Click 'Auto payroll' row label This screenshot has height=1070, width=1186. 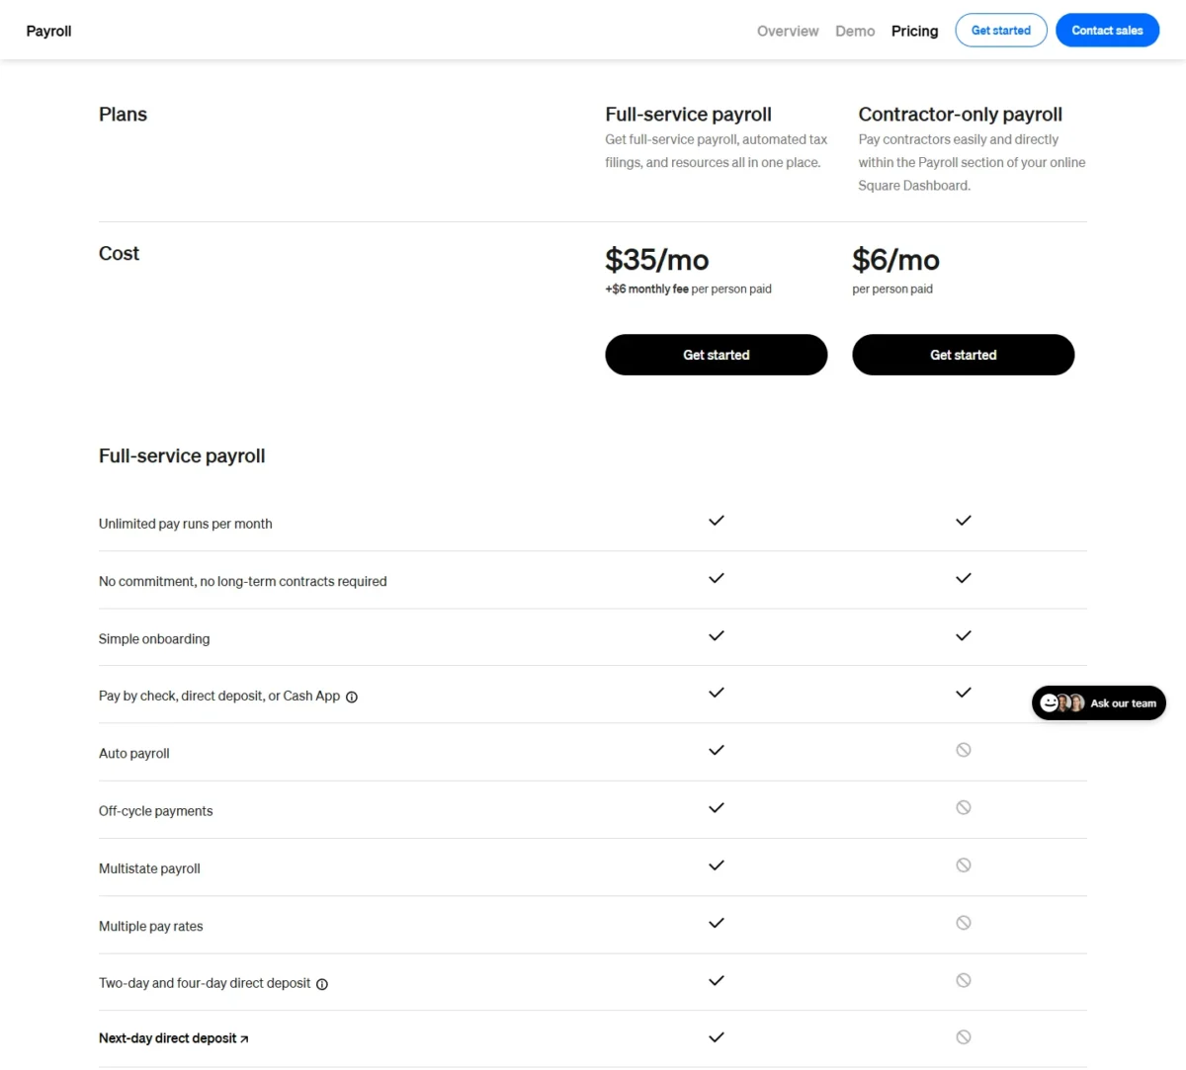point(134,754)
